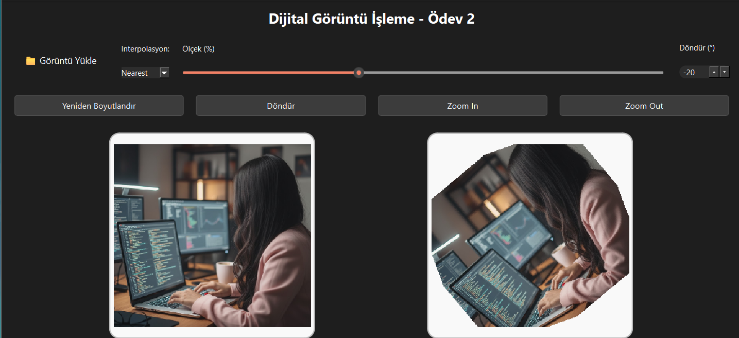Increase rotation angle with up arrow
Screen dimensions: 739x338
coord(714,72)
